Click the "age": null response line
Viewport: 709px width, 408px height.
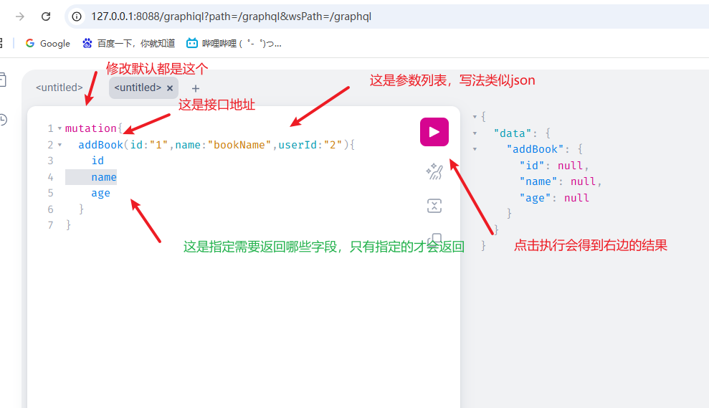(554, 198)
